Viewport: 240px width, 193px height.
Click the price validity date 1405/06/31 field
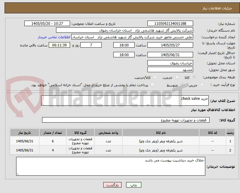(170, 55)
